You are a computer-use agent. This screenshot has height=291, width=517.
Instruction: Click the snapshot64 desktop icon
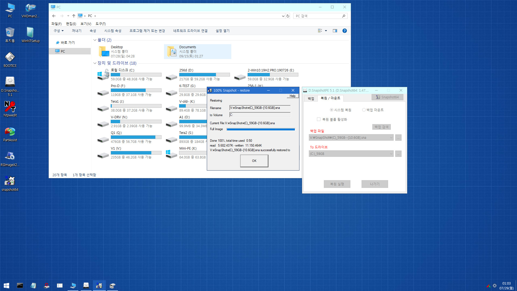(10, 181)
